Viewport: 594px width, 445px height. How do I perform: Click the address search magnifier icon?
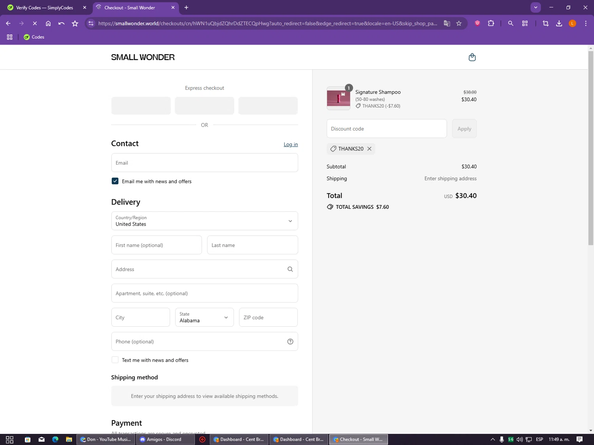pos(290,269)
